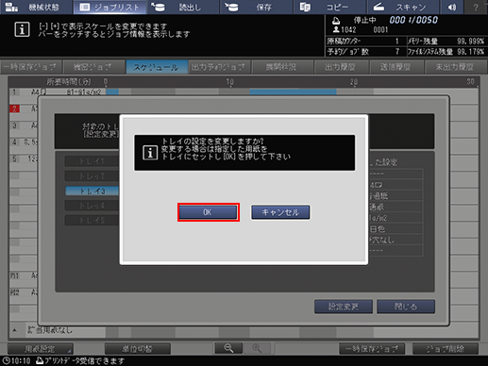
Task: Click the ジョブ削除 delete job button
Action: [x=446, y=349]
